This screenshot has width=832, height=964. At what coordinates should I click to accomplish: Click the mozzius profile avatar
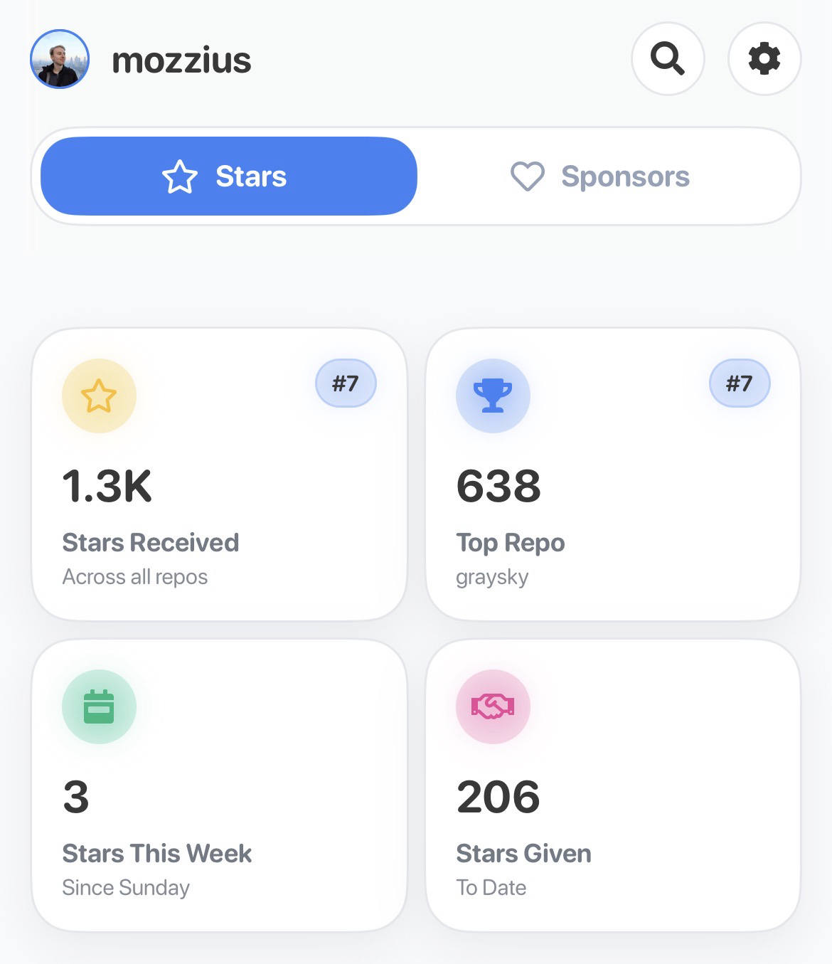tap(60, 59)
